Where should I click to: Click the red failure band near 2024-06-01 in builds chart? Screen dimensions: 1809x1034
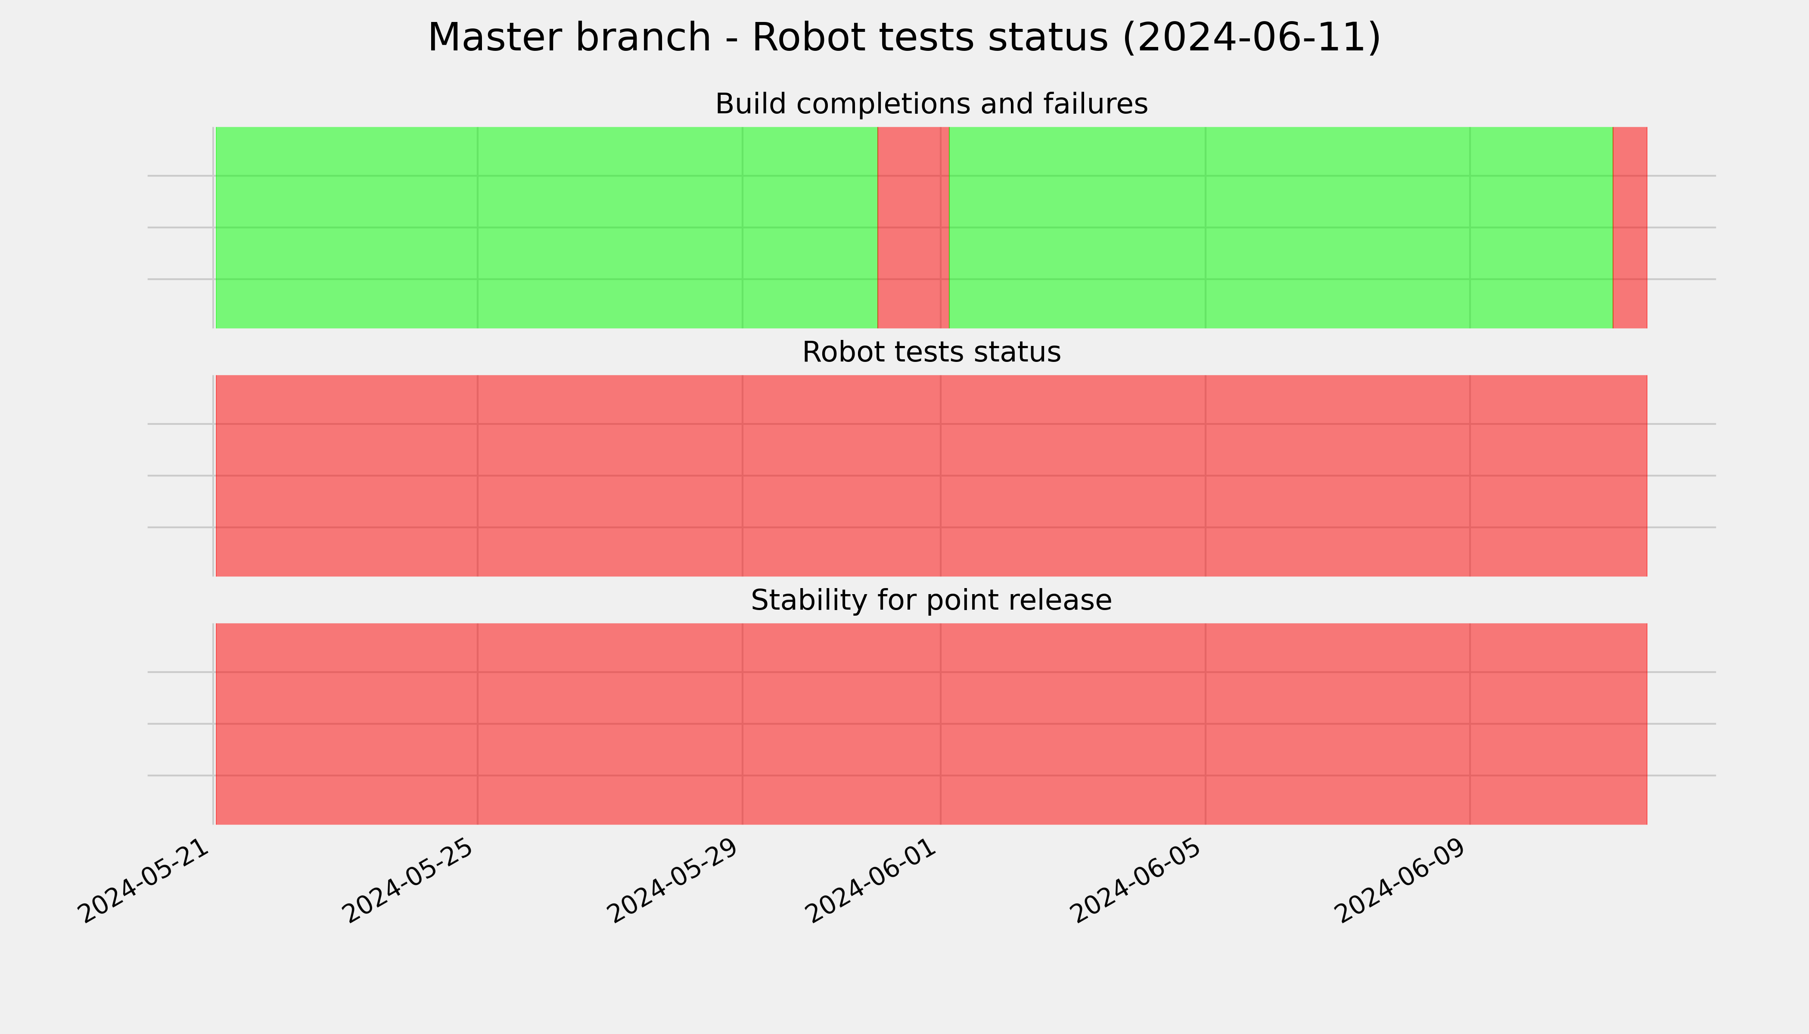pos(913,227)
